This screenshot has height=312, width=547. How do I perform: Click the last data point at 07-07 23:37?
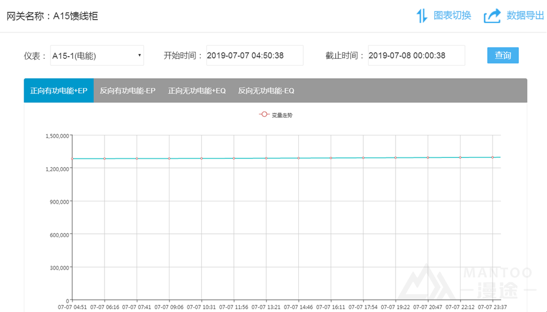coord(493,157)
